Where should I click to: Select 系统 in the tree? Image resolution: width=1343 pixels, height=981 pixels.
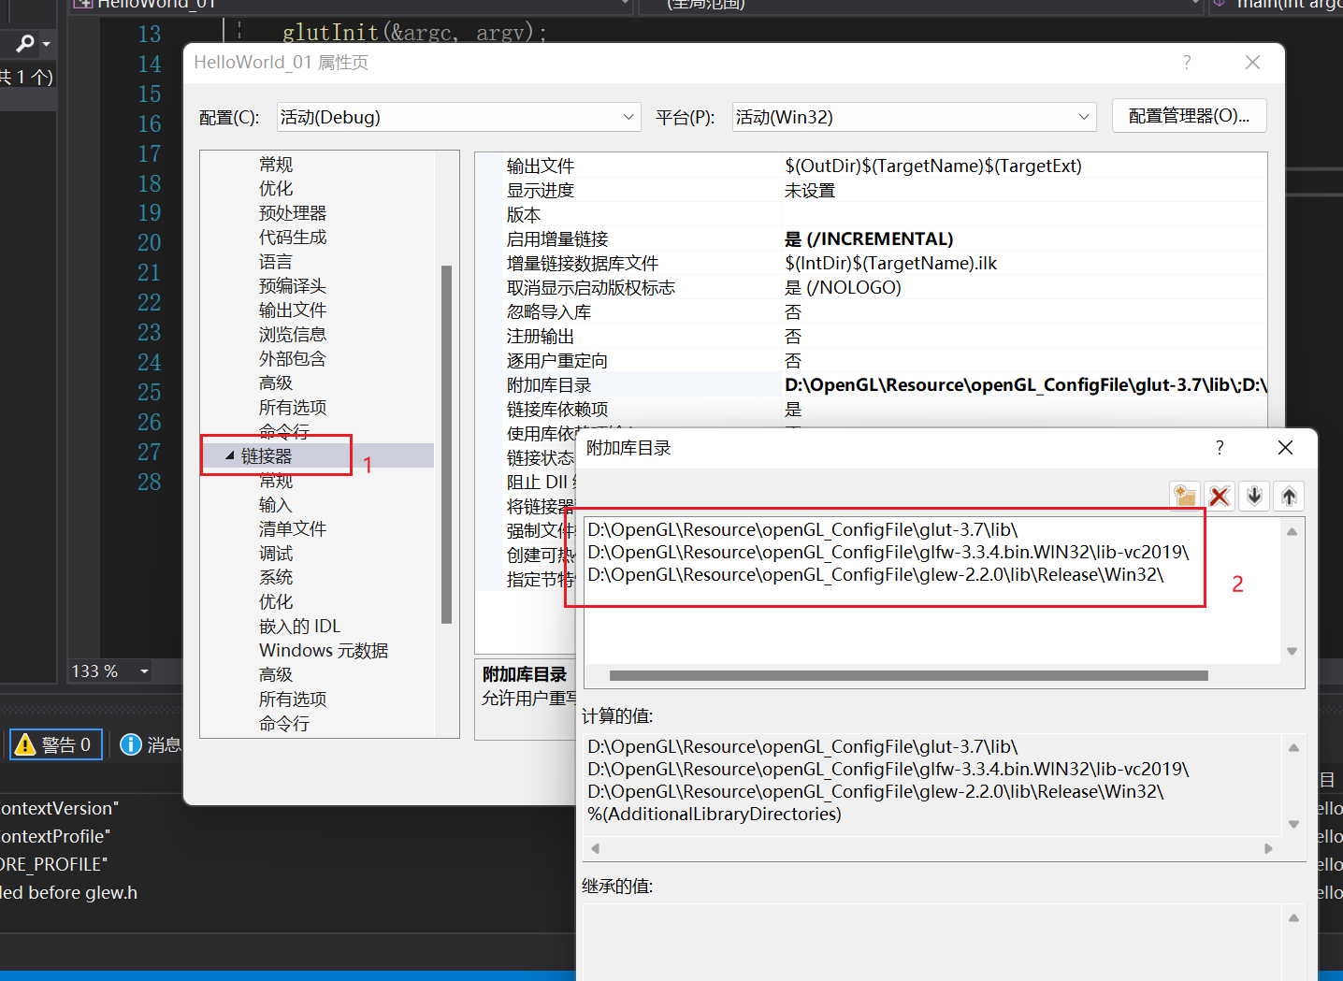[276, 578]
